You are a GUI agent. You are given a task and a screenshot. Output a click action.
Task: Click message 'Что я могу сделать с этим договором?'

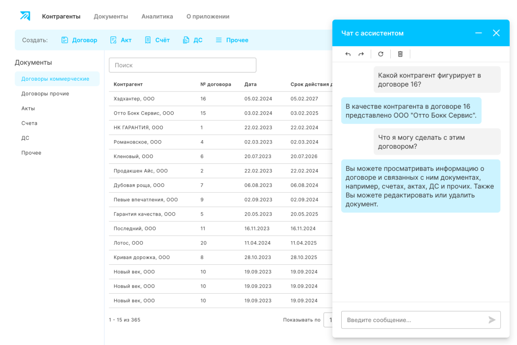pos(437,142)
